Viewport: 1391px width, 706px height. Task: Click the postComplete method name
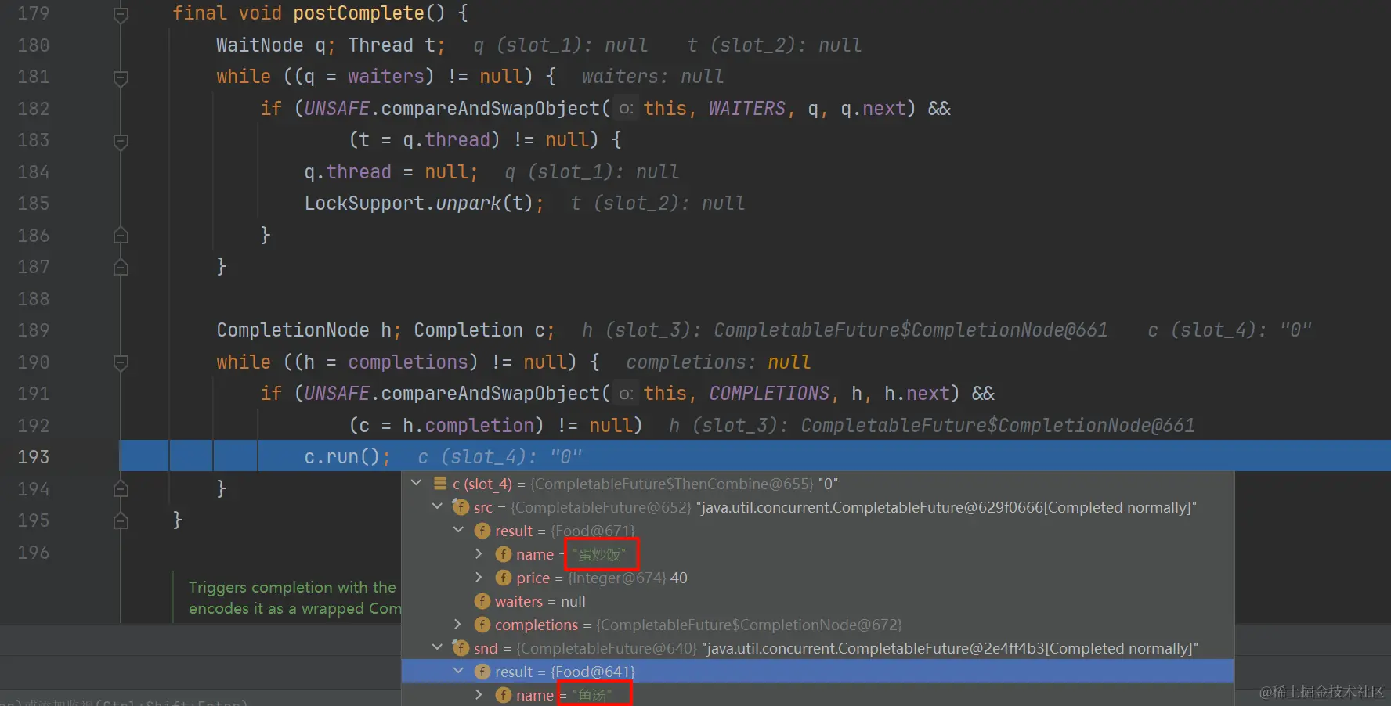(359, 13)
